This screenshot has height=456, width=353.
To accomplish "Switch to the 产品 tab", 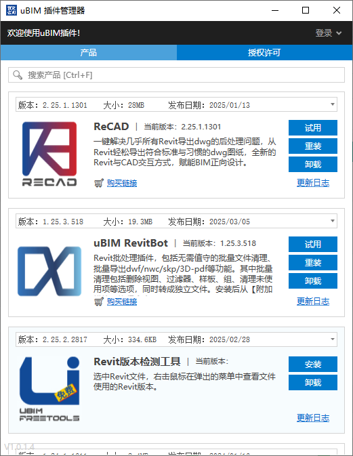I will click(x=89, y=53).
